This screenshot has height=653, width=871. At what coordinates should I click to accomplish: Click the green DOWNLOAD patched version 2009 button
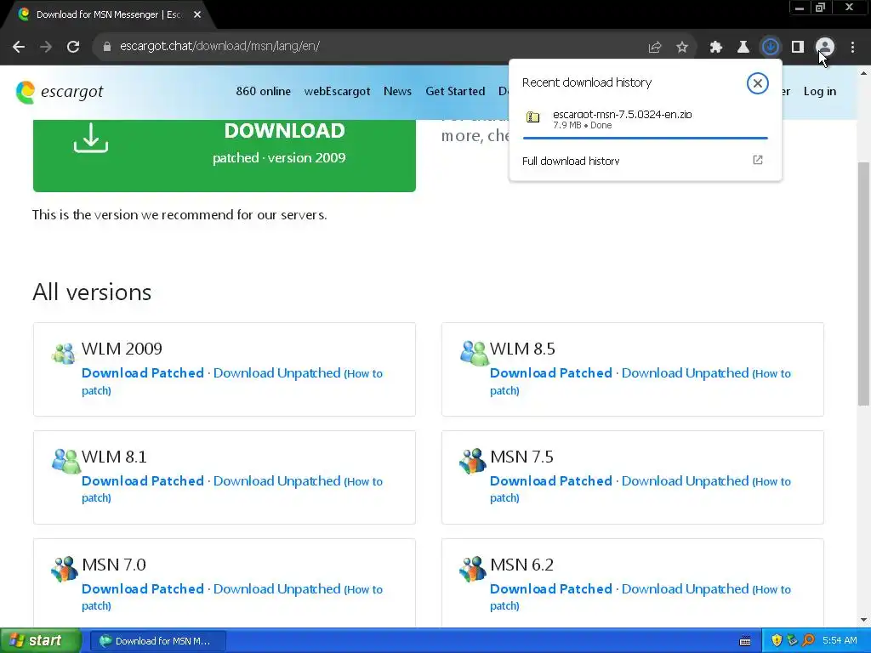click(x=225, y=156)
